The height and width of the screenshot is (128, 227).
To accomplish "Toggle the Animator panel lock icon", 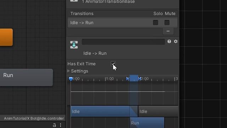I will coord(54,125).
